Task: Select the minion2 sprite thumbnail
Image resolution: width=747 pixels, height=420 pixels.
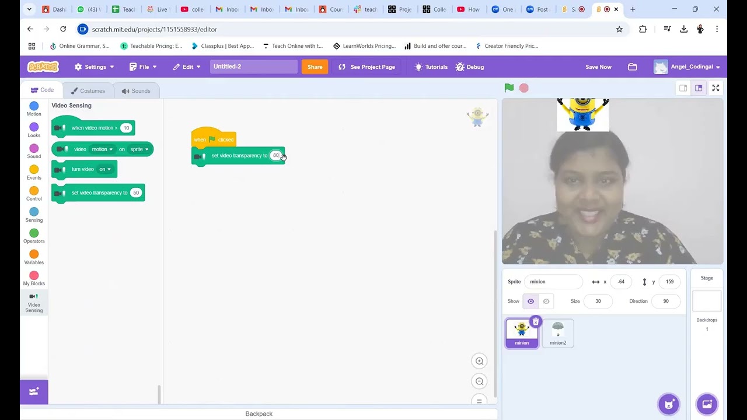Action: (558, 333)
